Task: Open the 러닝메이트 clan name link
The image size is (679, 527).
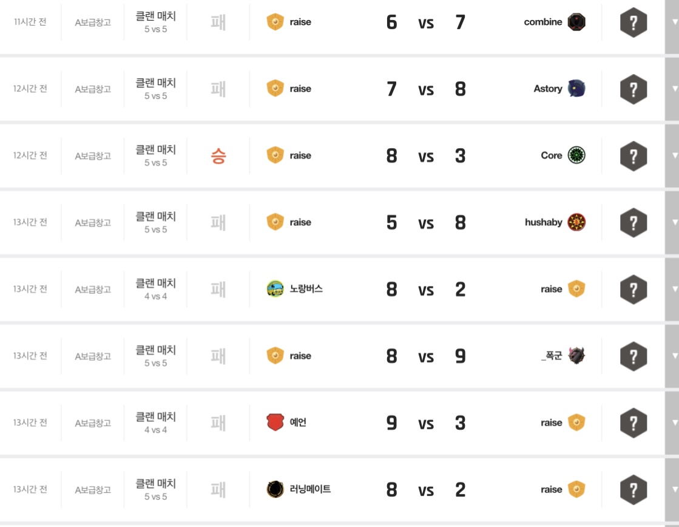Action: point(310,489)
